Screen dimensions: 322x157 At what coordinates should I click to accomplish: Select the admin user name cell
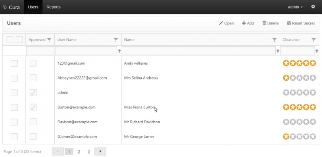[x=63, y=93]
